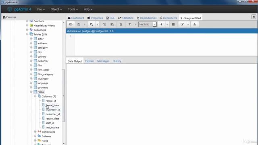This screenshot has width=258, height=145.
Task: Click inside the SQL query editor
Action: pyautogui.click(x=166, y=44)
